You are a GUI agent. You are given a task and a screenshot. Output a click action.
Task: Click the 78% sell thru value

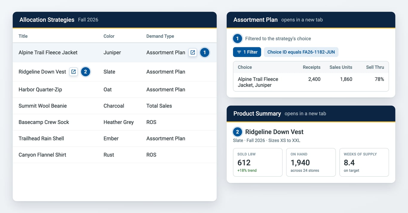click(x=380, y=79)
